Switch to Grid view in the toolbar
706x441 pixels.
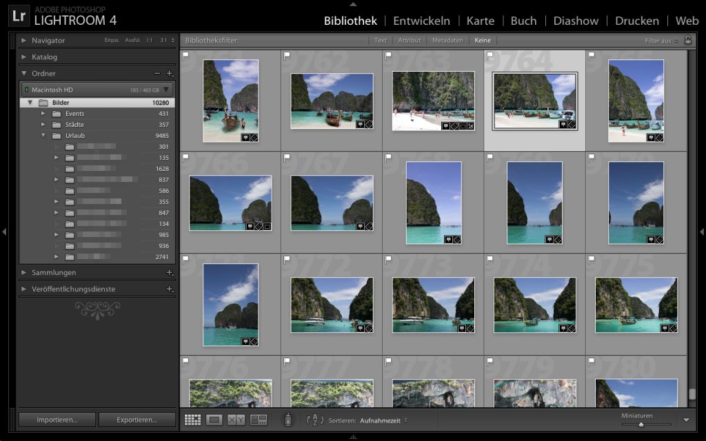(x=194, y=419)
